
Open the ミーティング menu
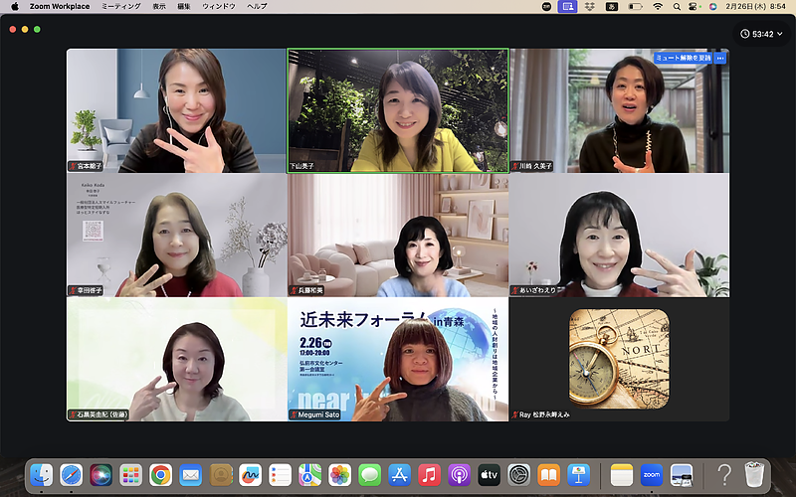click(120, 6)
